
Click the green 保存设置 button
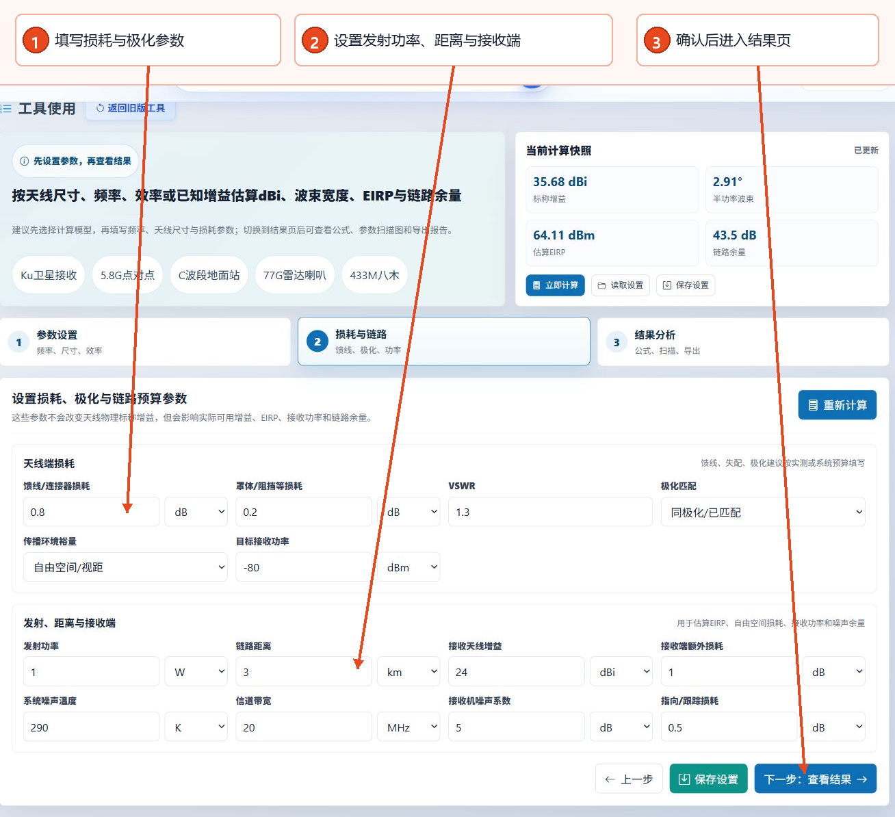708,779
